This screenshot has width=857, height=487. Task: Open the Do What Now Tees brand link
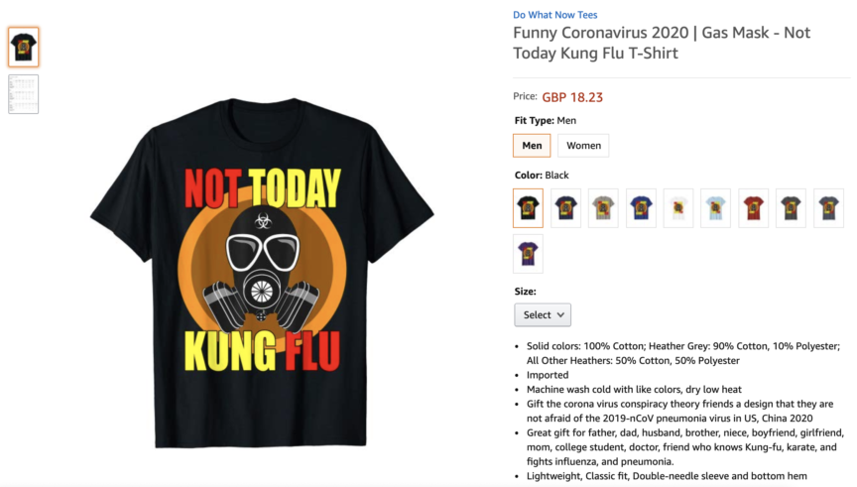pyautogui.click(x=554, y=15)
